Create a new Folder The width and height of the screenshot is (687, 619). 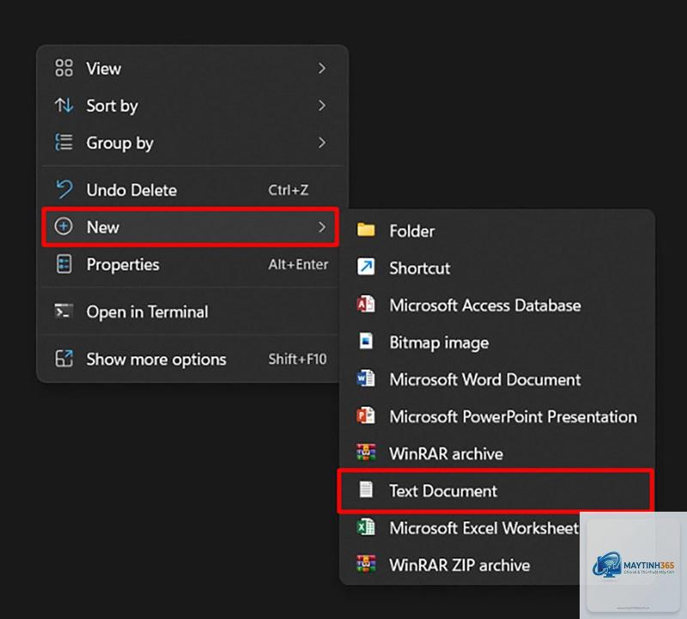pyautogui.click(x=497, y=230)
